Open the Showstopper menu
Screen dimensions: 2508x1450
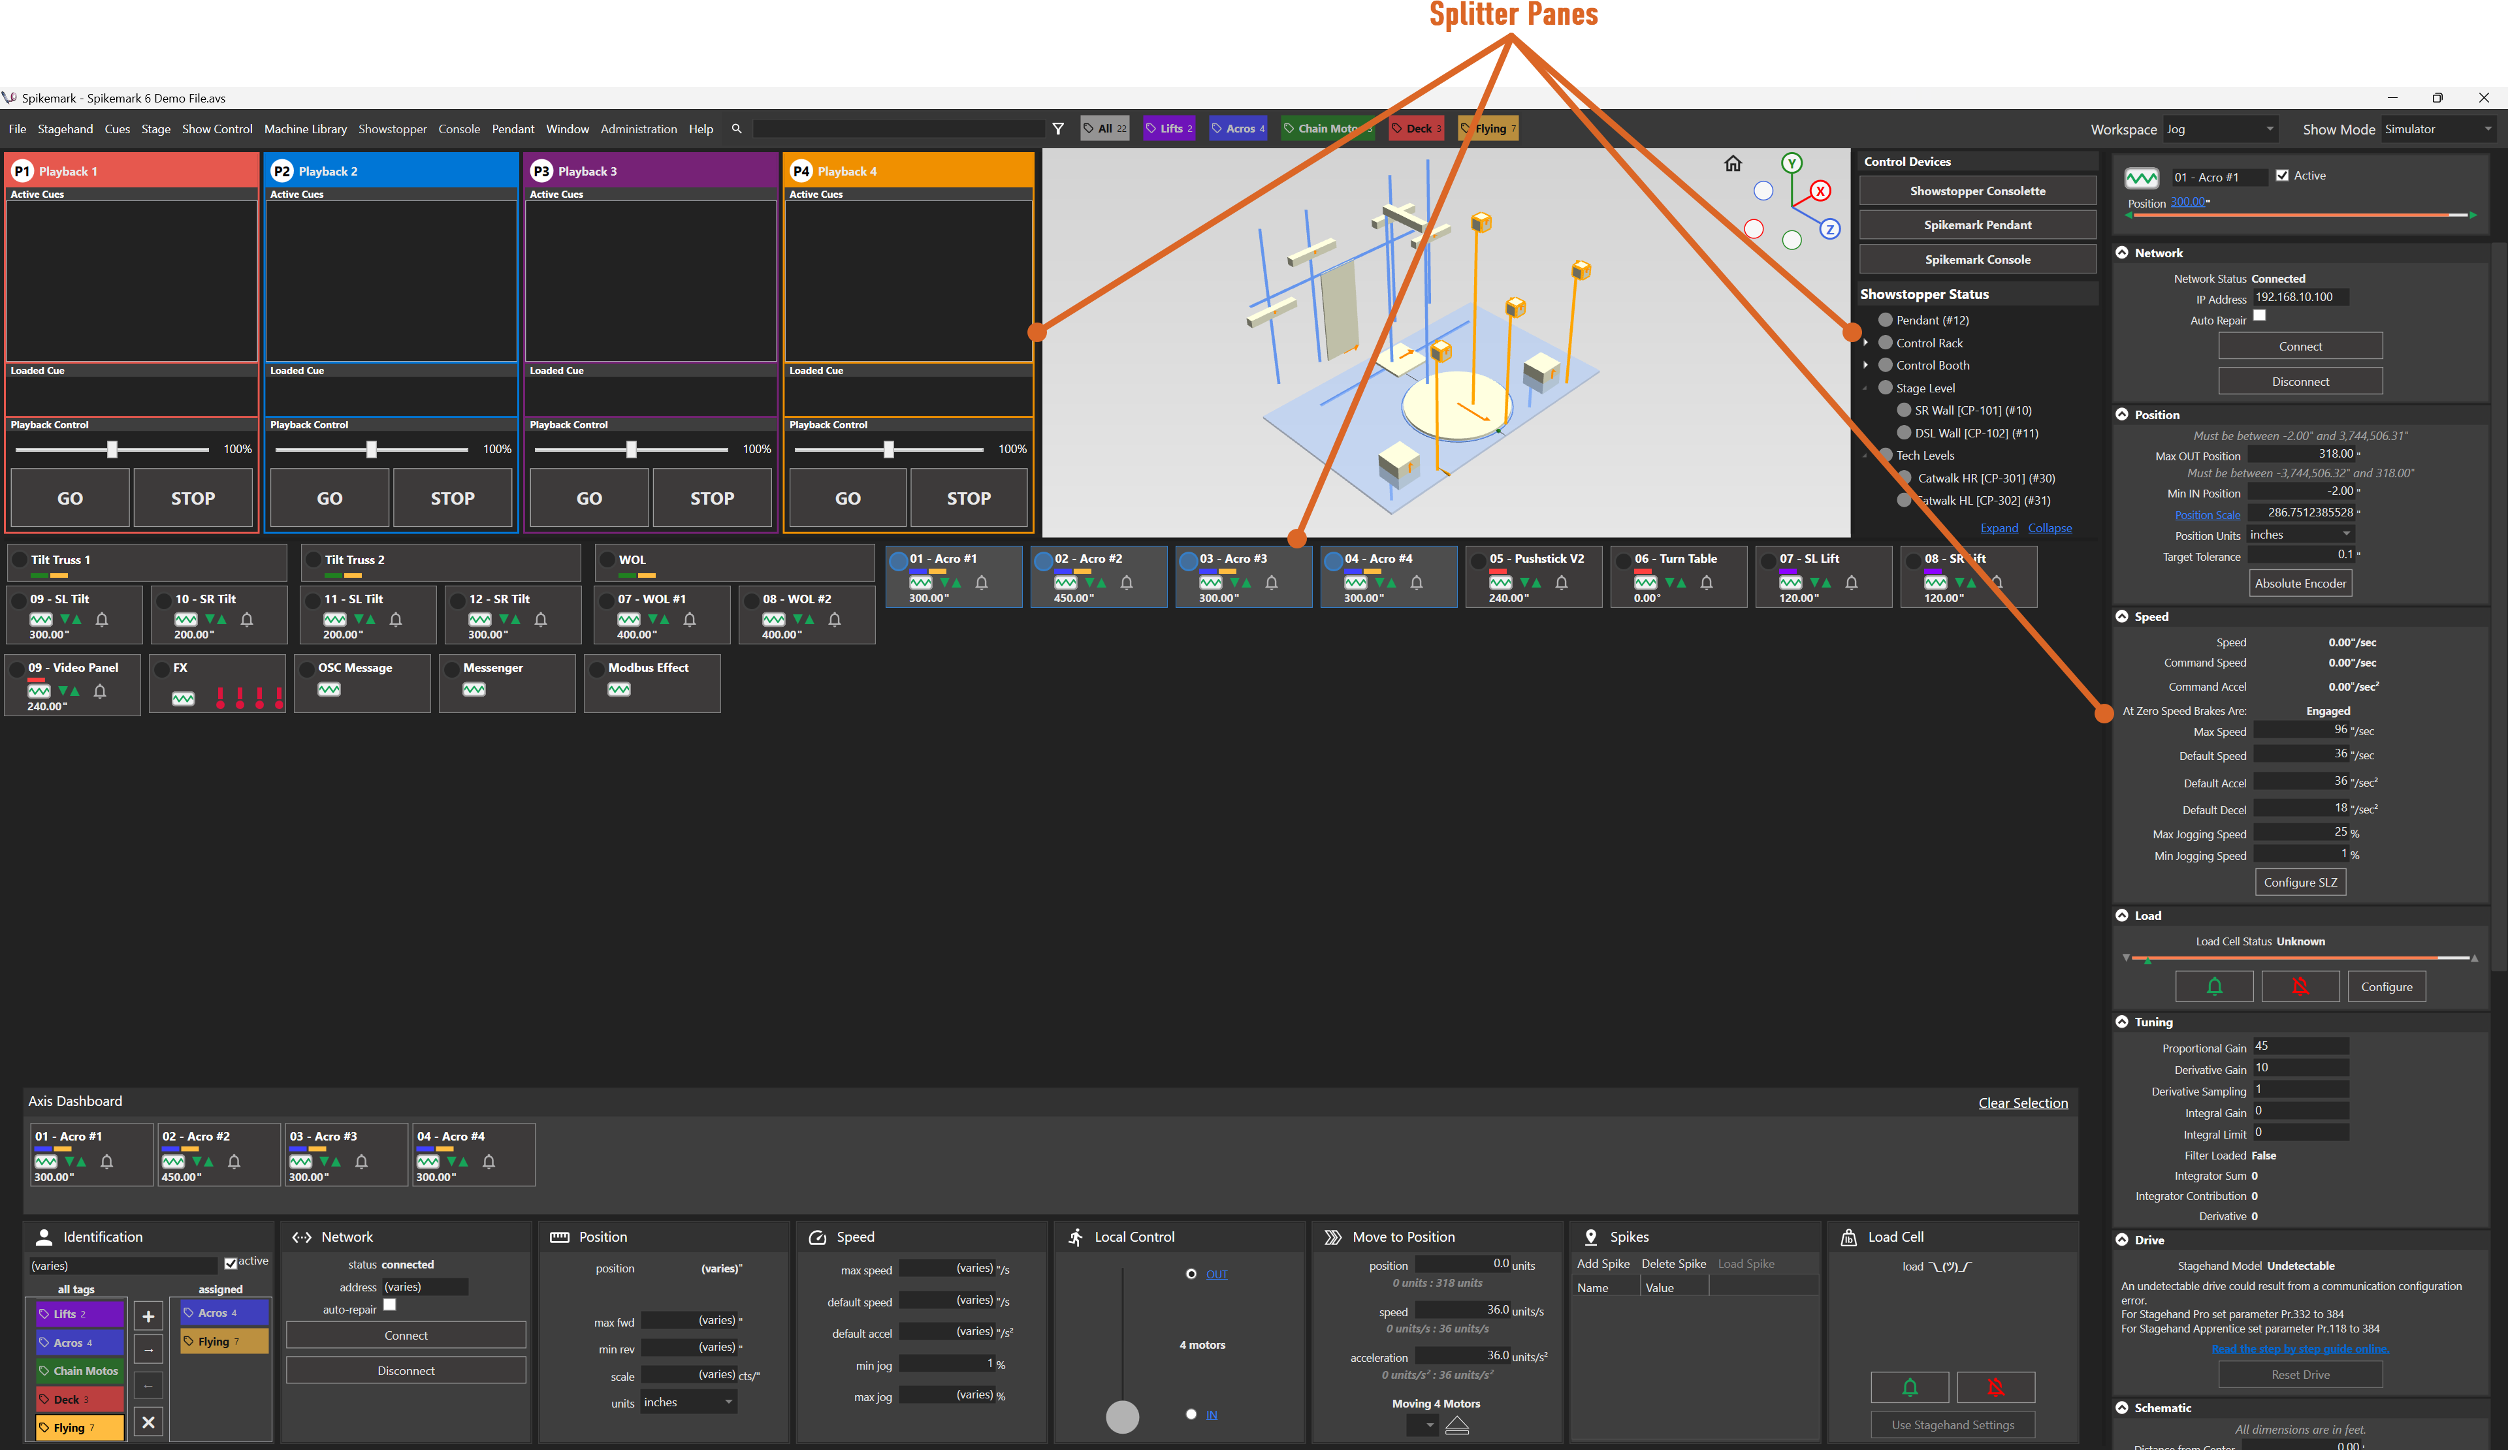[392, 129]
